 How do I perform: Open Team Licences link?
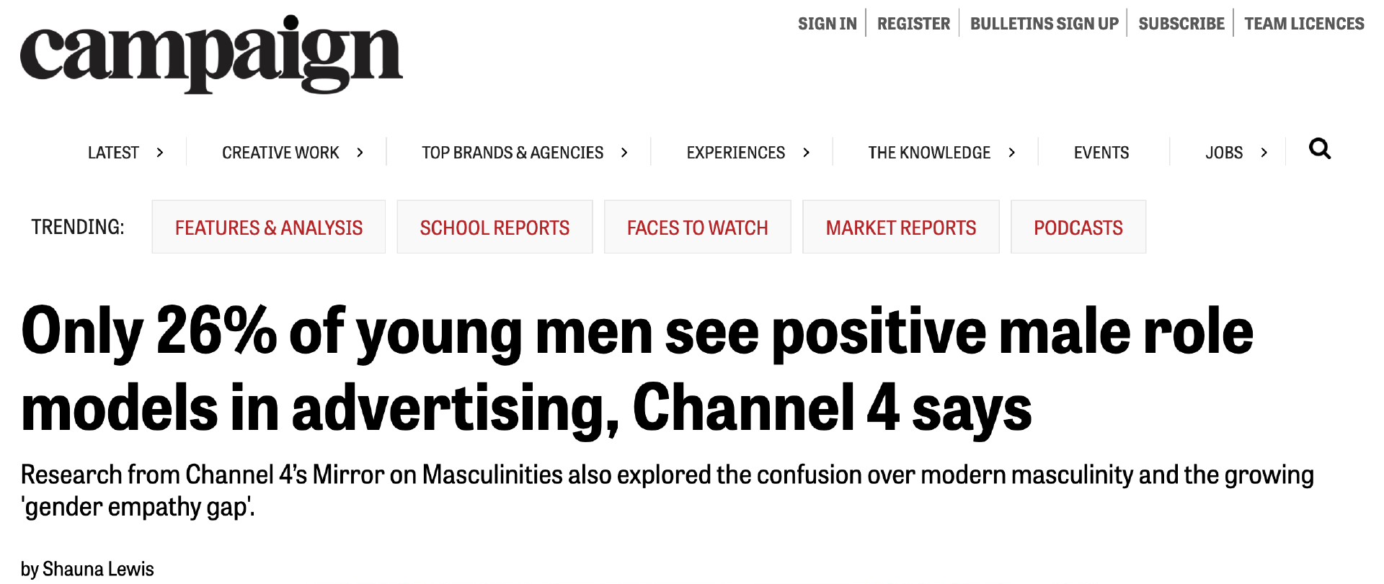(x=1304, y=24)
